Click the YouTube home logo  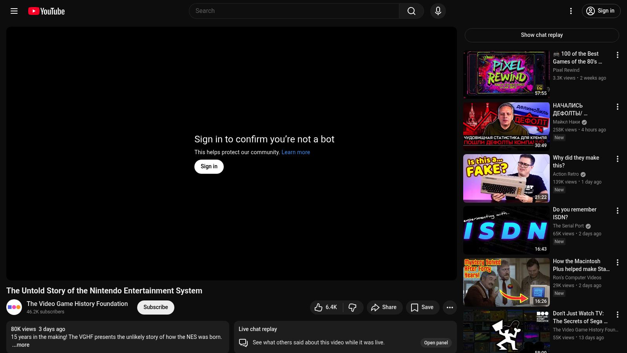point(46,11)
